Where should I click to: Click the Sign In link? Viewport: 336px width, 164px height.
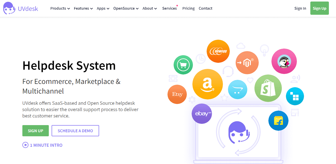coord(300,8)
